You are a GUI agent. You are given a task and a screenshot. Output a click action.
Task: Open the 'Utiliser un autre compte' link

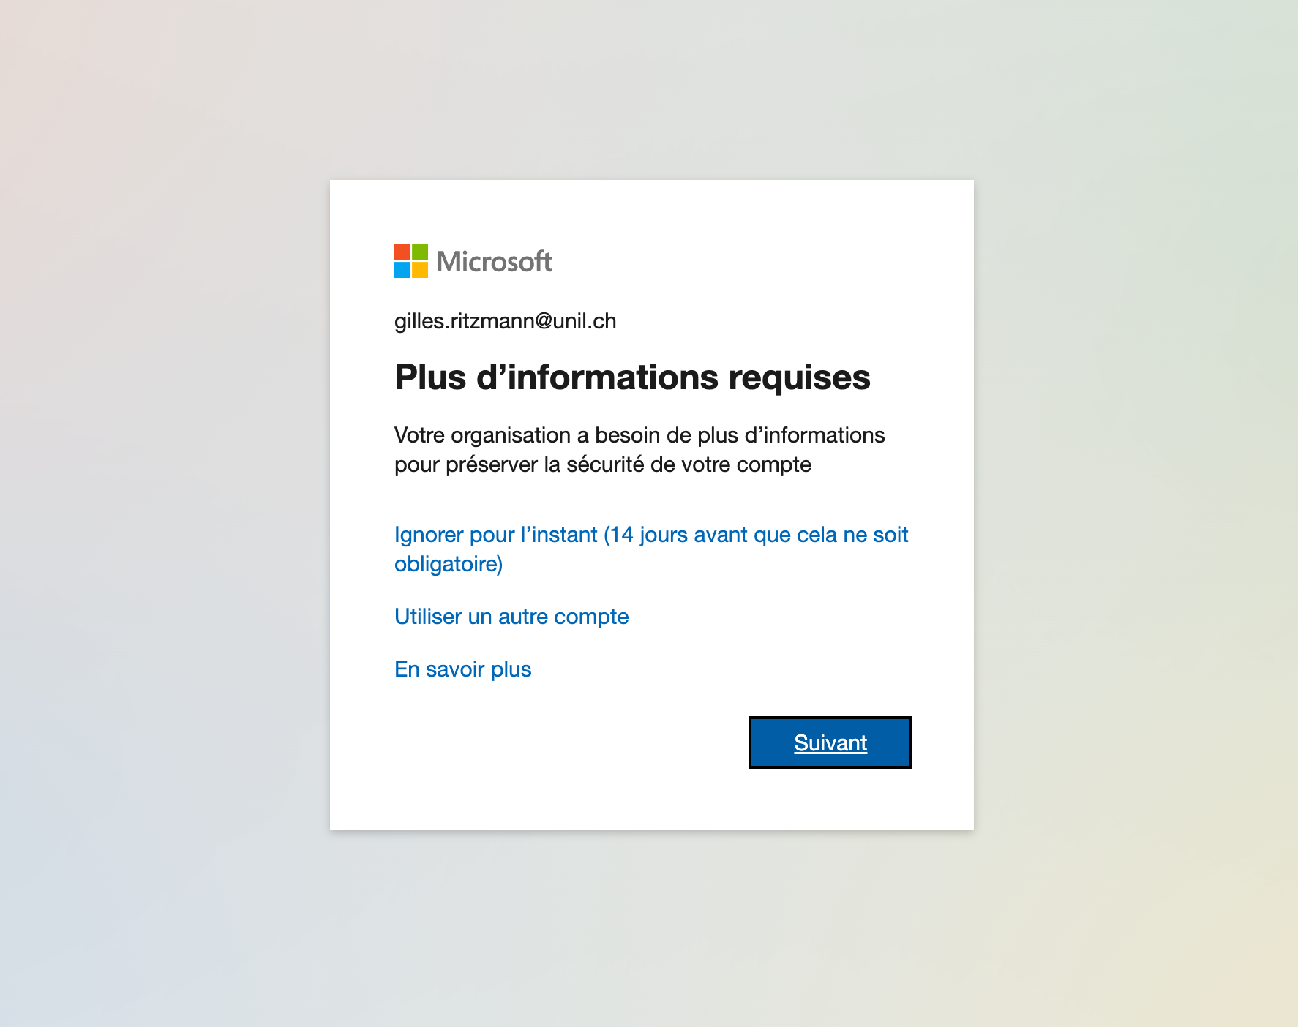click(x=511, y=617)
